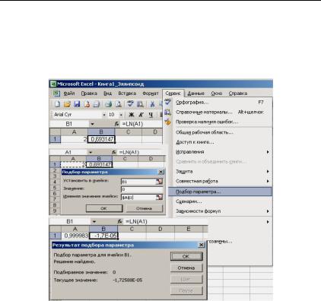
Task: Click column E header in bottom sheet
Action: [x=189, y=229]
